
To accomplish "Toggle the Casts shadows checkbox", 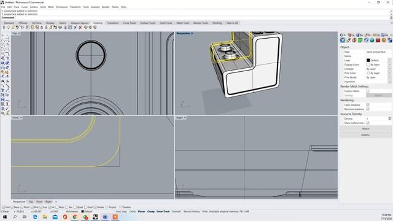I will [x=368, y=105].
